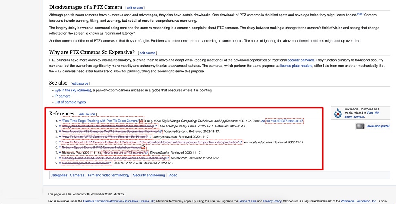The width and height of the screenshot is (396, 204).
Task: Click PDF icon after Network Speed Dome manual
Action: 143,147
